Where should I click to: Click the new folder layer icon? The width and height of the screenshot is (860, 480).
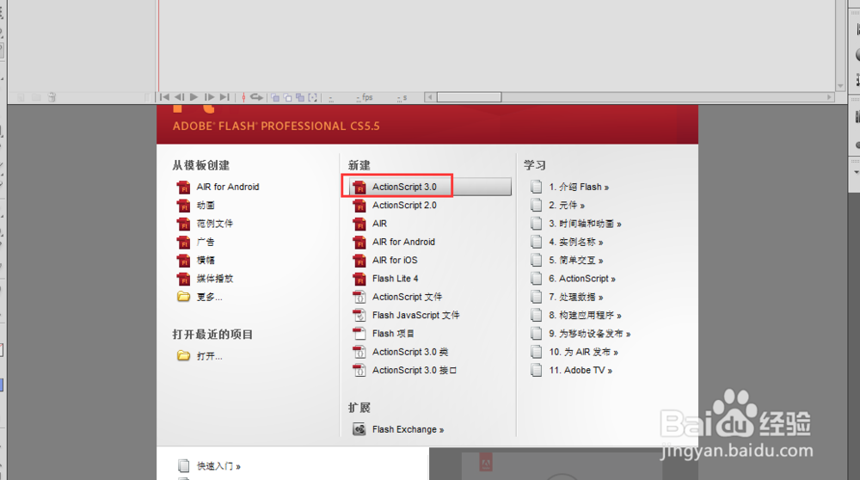pos(36,97)
